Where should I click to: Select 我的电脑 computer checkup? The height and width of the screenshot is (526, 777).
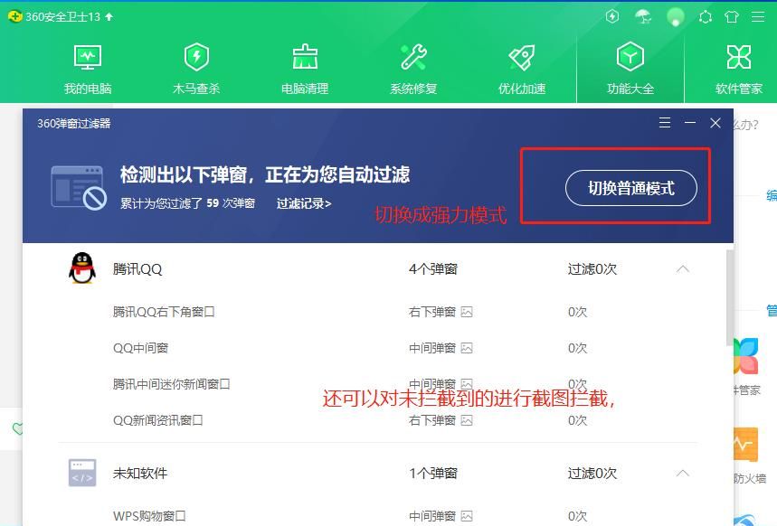[x=87, y=66]
